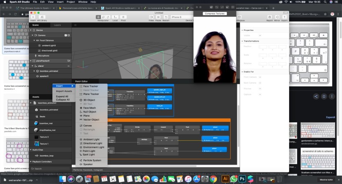Click the Pivot toolbar icon
This screenshot has height=184, width=342.
point(123,17)
